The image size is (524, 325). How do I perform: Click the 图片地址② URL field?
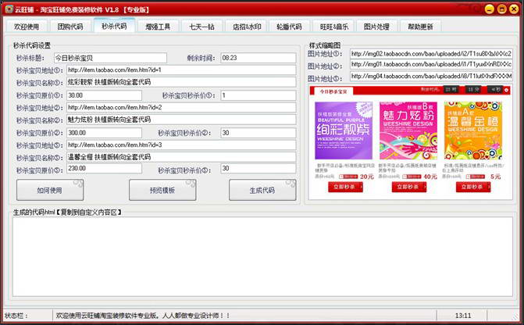[431, 64]
